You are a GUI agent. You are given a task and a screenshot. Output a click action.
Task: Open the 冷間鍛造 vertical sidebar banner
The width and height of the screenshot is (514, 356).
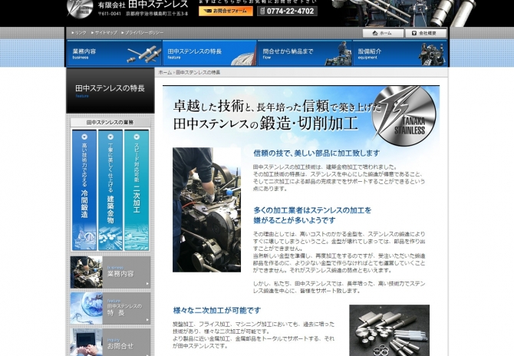(84, 190)
